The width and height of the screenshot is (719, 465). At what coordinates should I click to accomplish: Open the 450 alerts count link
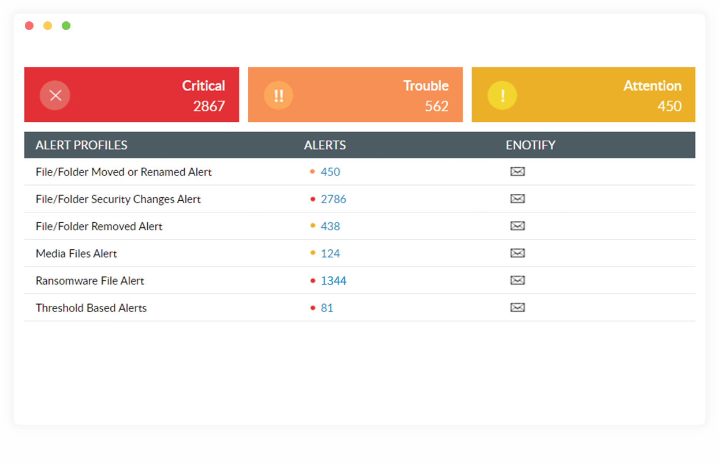click(x=330, y=172)
